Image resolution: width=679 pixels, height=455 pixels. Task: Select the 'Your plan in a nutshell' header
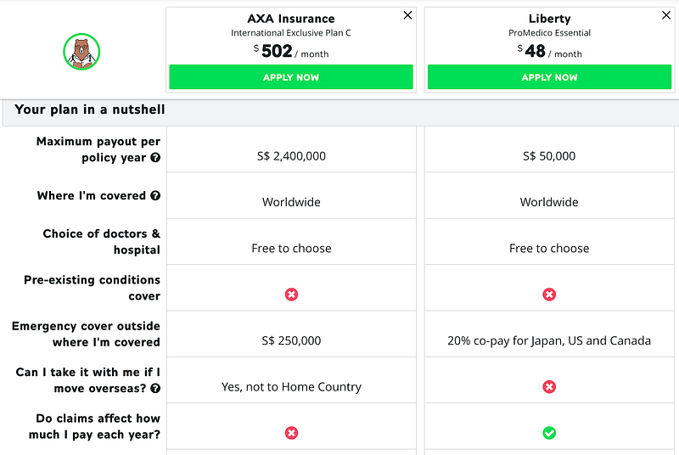pos(90,110)
